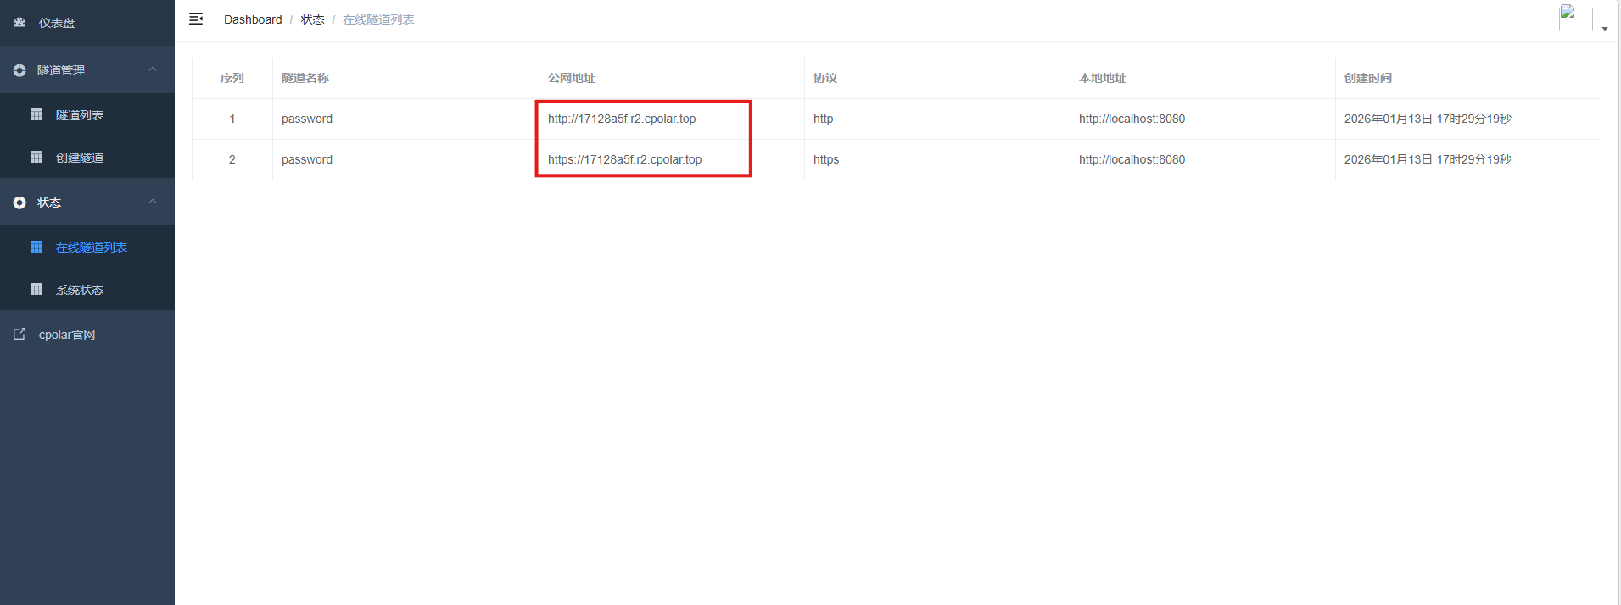Screen dimensions: 1621x605
Task: Select 创建隧道 in the sidebar
Action: (80, 158)
